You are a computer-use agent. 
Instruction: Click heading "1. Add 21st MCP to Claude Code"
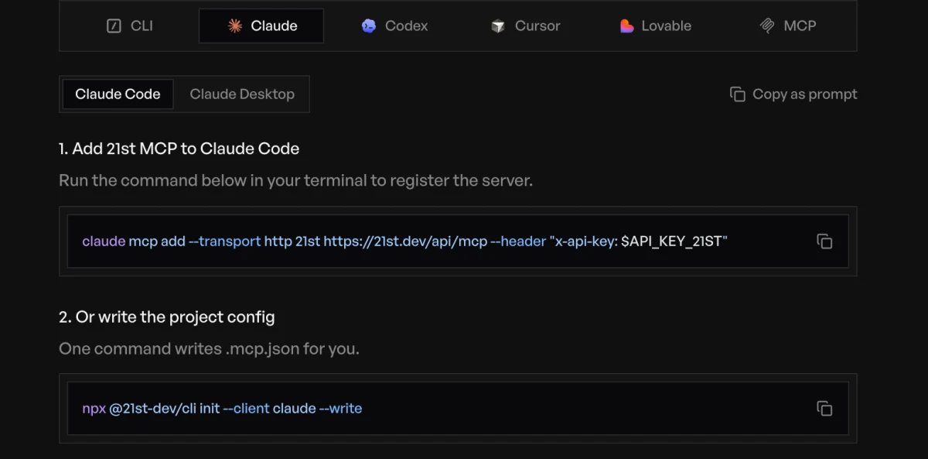point(179,149)
